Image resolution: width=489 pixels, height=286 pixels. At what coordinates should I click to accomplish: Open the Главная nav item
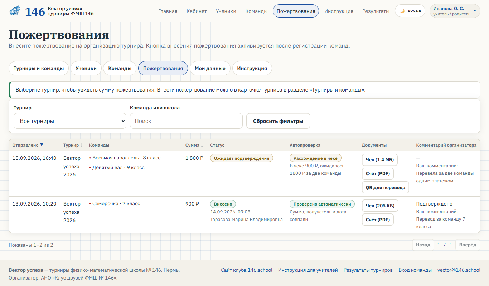point(168,11)
